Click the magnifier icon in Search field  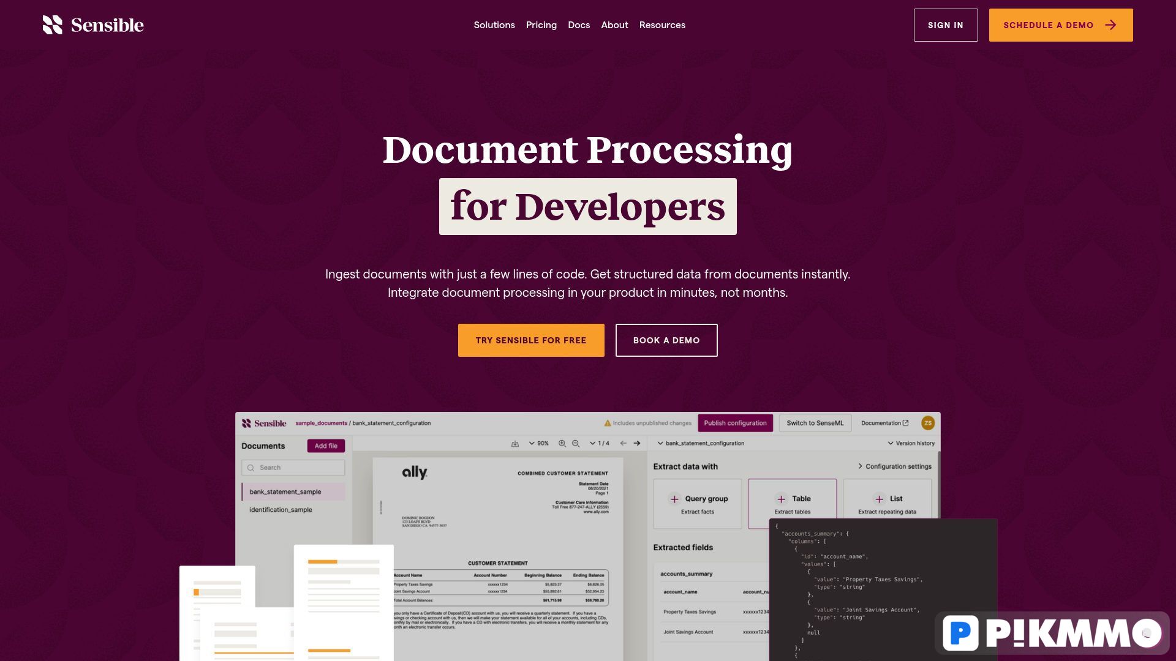click(x=251, y=468)
